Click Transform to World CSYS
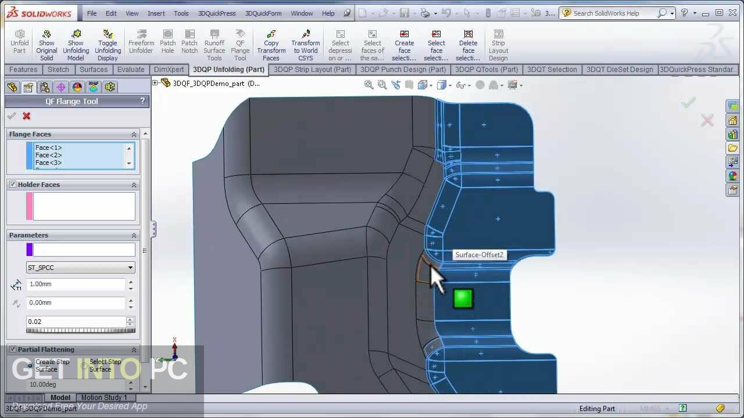 click(306, 45)
